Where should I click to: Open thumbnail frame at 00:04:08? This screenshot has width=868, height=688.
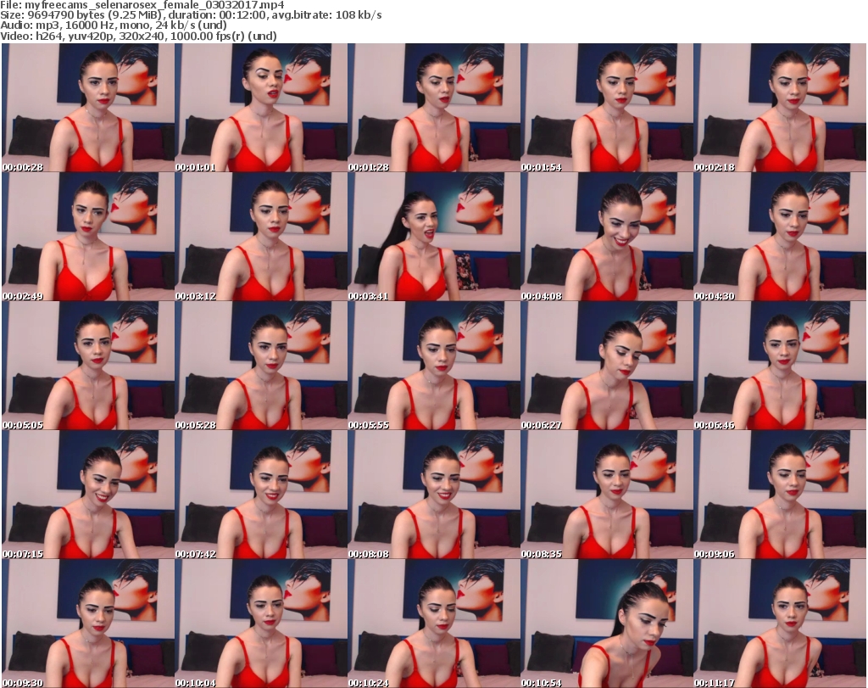click(x=607, y=237)
